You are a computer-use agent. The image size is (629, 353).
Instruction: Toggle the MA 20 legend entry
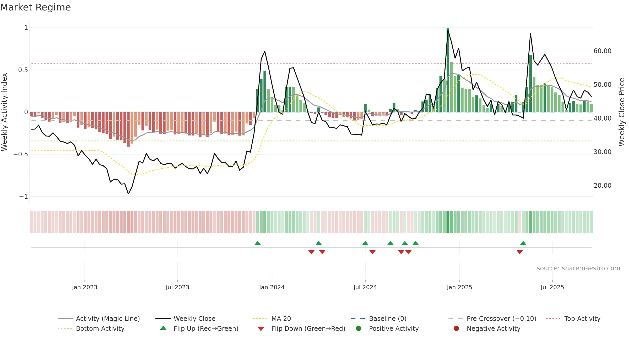[272, 318]
